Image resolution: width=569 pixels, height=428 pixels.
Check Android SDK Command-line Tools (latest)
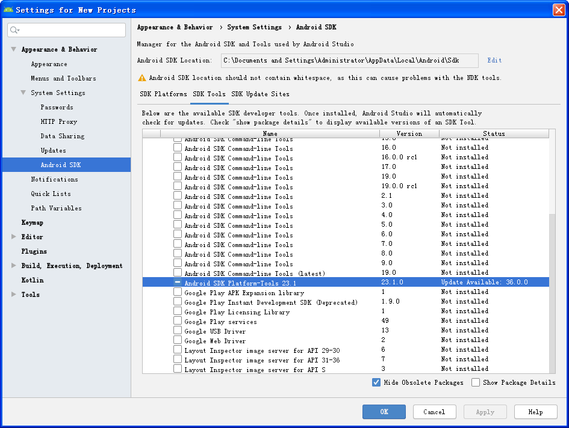[x=178, y=272]
